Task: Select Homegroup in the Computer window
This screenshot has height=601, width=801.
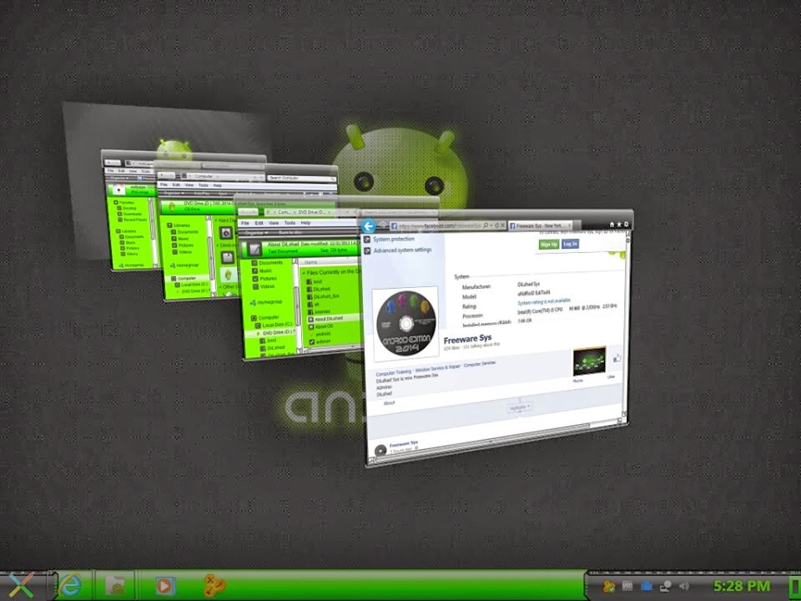Action: coord(184,265)
